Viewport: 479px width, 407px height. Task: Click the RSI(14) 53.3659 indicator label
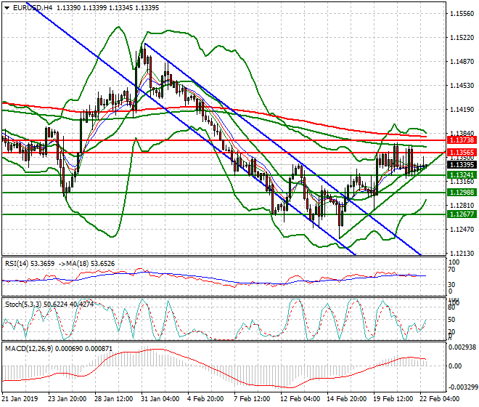tap(30, 264)
